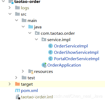105x101 pixels.
Task: Expand the resources folder
Action: click(23, 71)
